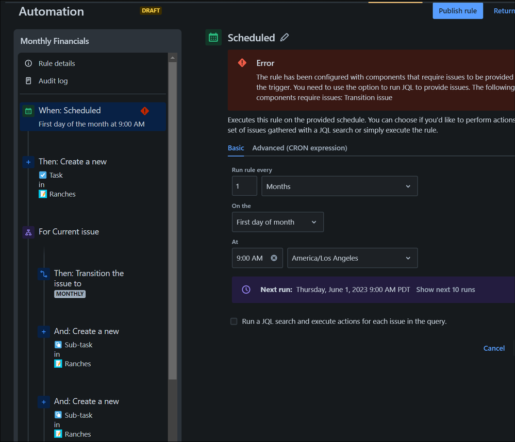Click the transition icon of Then: Transition the issue
This screenshot has height=442, width=515.
tap(44, 274)
